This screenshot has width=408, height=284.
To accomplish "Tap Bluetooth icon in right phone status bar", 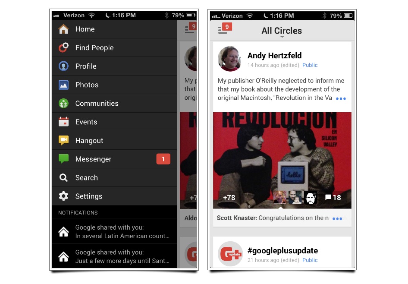I will tap(324, 16).
